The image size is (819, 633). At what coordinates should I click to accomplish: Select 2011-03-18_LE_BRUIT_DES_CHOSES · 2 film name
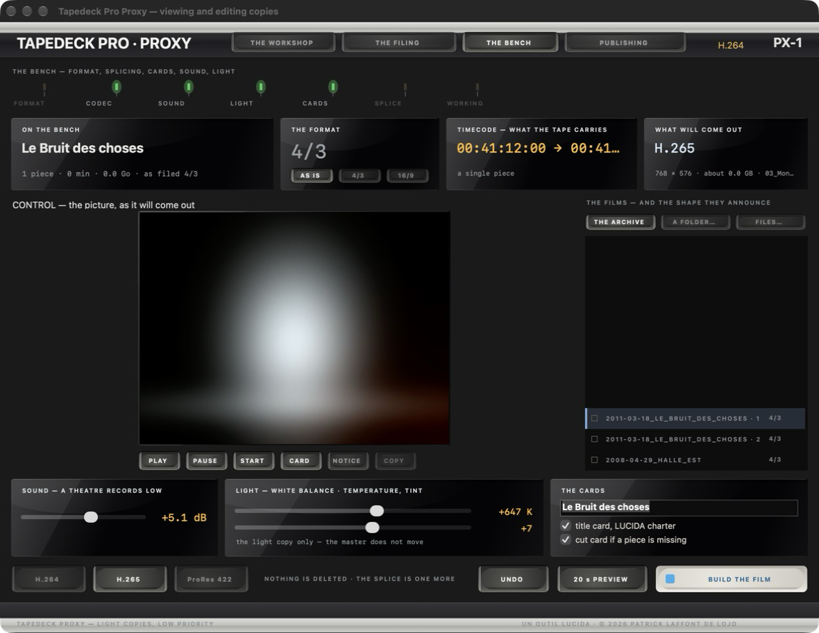(x=683, y=439)
